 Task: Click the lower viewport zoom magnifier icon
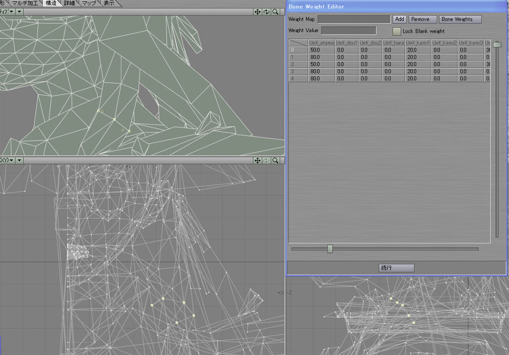(275, 161)
